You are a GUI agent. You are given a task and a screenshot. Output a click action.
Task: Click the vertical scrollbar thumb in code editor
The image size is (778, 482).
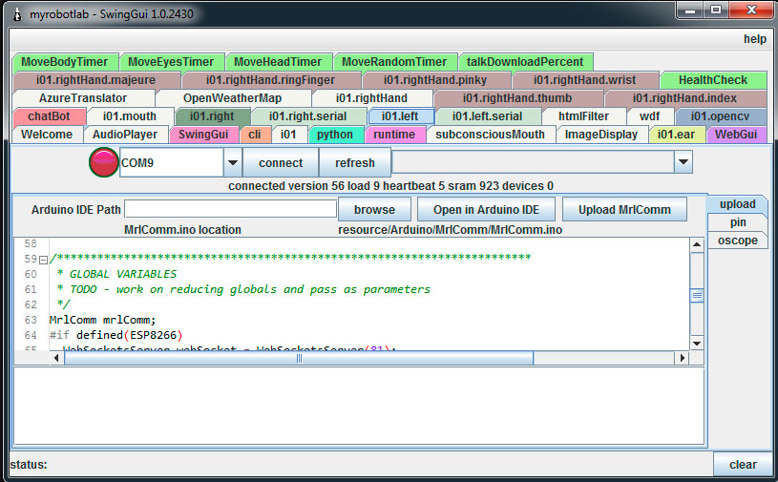click(697, 296)
